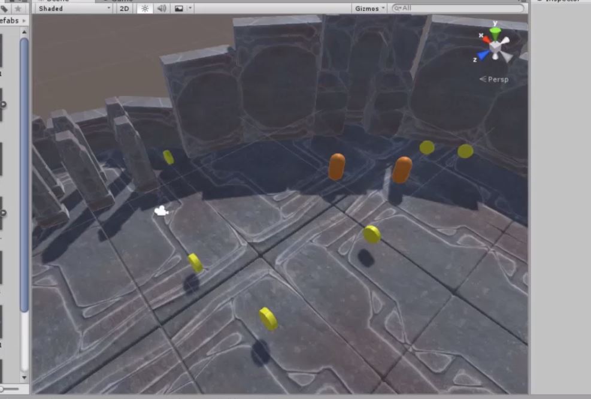Open the Gizmos dropdown
The height and width of the screenshot is (399, 591).
coord(369,8)
